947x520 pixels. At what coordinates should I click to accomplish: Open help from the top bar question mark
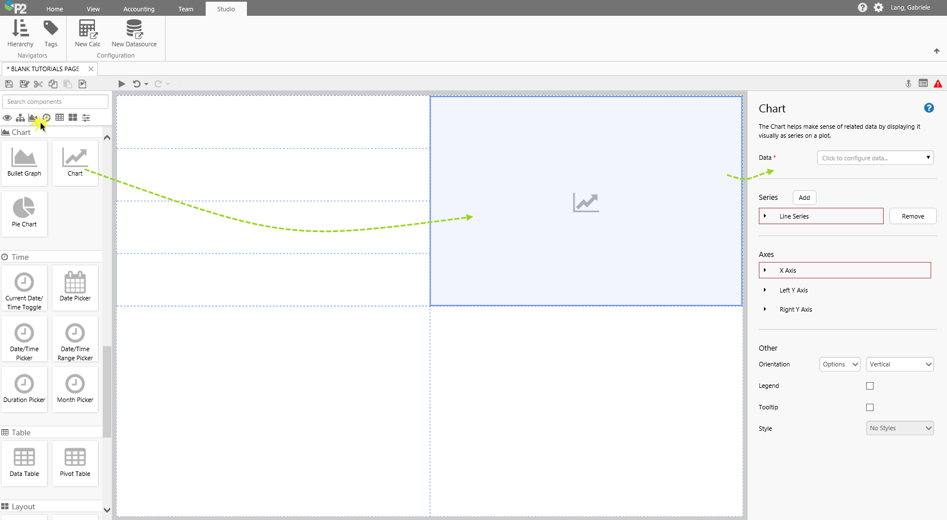pos(862,7)
